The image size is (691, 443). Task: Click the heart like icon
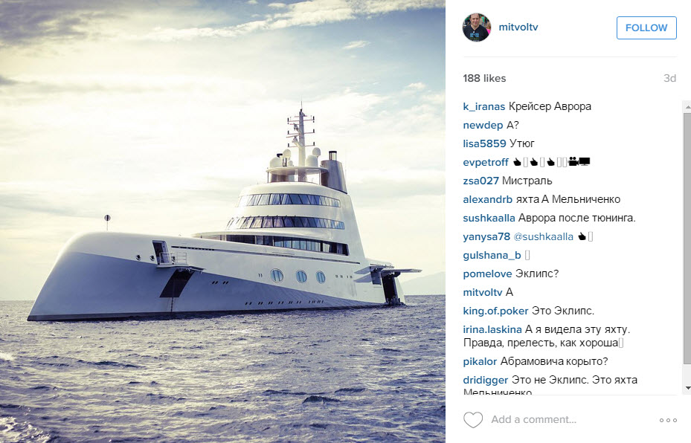pyautogui.click(x=473, y=420)
